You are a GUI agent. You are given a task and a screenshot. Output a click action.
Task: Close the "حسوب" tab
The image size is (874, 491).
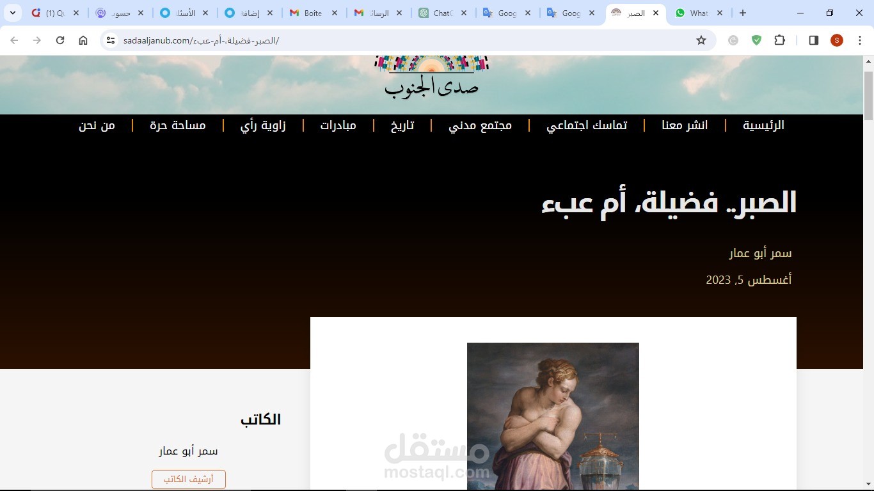[141, 13]
